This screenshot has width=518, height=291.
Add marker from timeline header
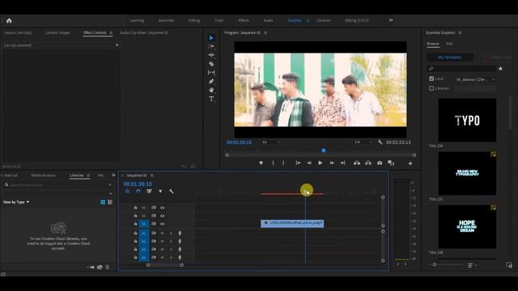tap(160, 191)
